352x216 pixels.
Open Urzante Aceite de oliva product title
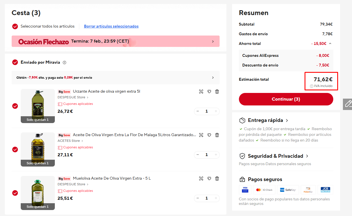(x=107, y=92)
